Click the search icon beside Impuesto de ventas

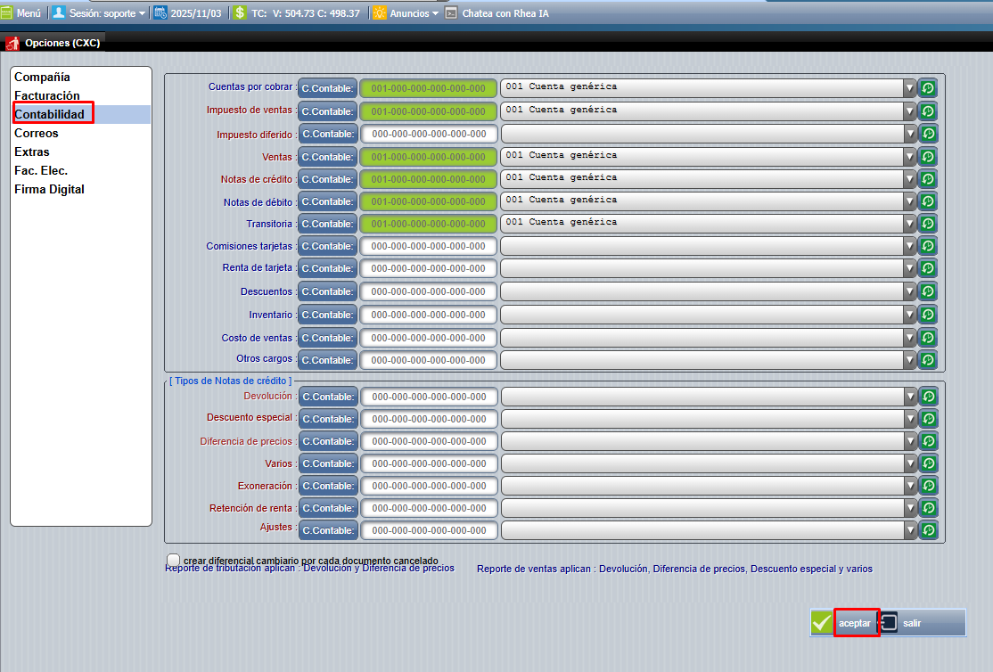927,111
